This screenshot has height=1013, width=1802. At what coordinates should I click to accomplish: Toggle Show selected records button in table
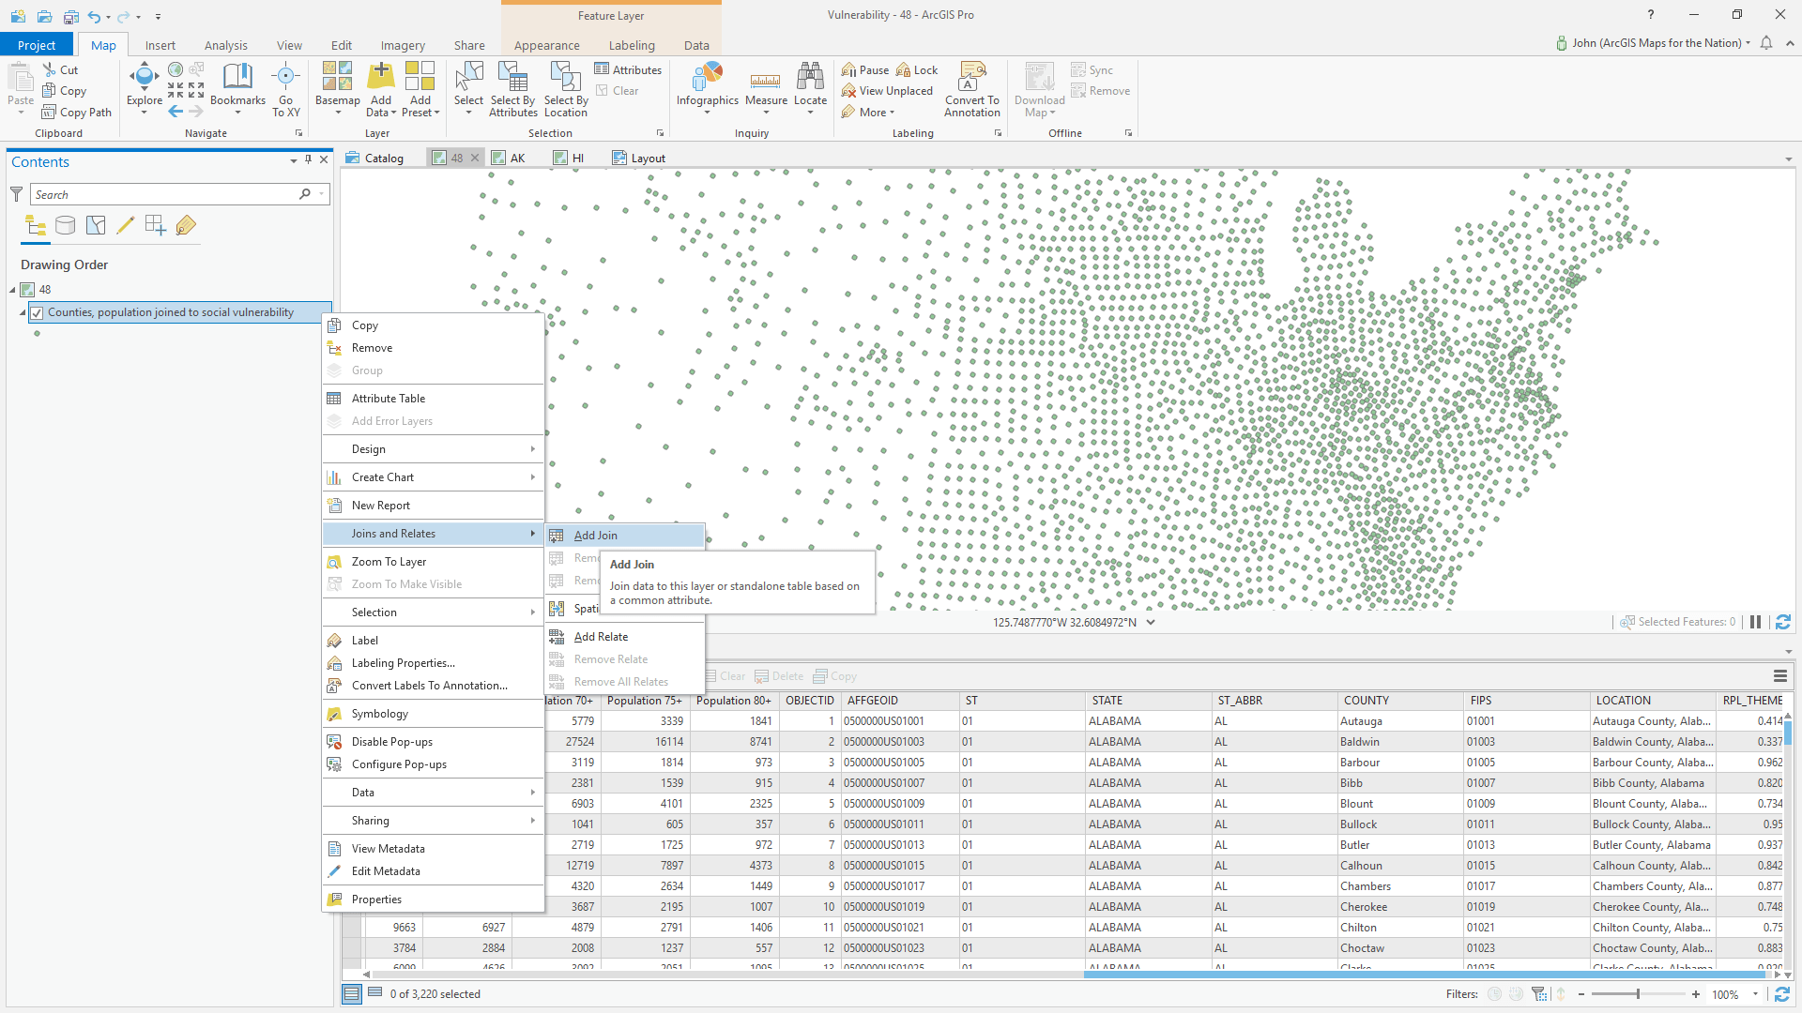pos(375,993)
